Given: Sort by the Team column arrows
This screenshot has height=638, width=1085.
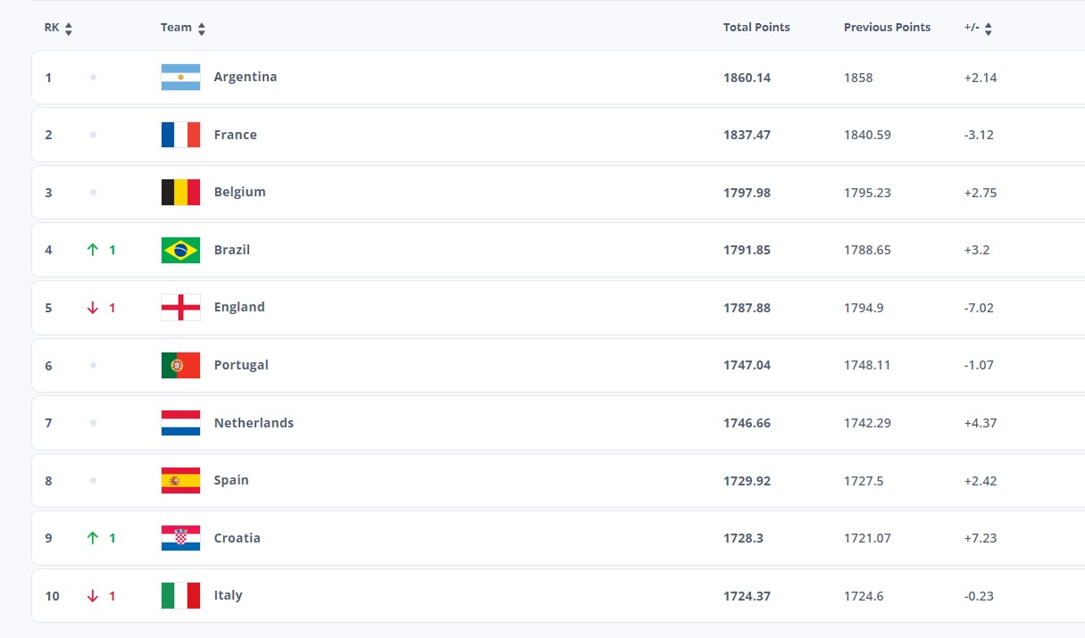Looking at the screenshot, I should click(202, 29).
